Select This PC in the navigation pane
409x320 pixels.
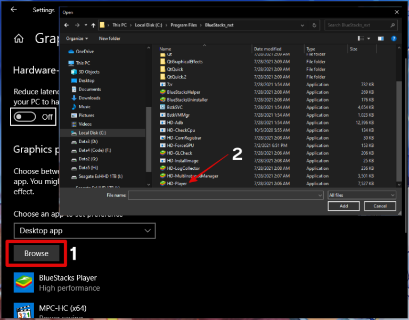79,63
